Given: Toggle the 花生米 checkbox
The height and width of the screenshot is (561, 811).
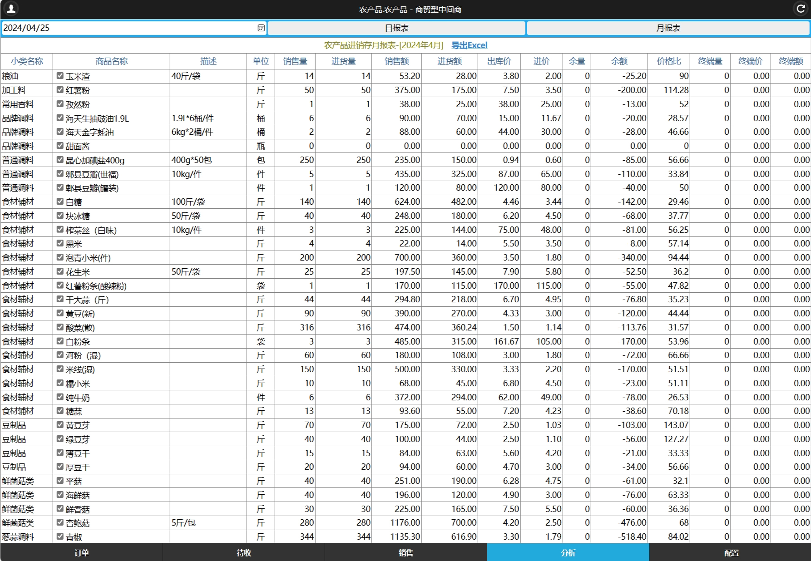Looking at the screenshot, I should 60,271.
